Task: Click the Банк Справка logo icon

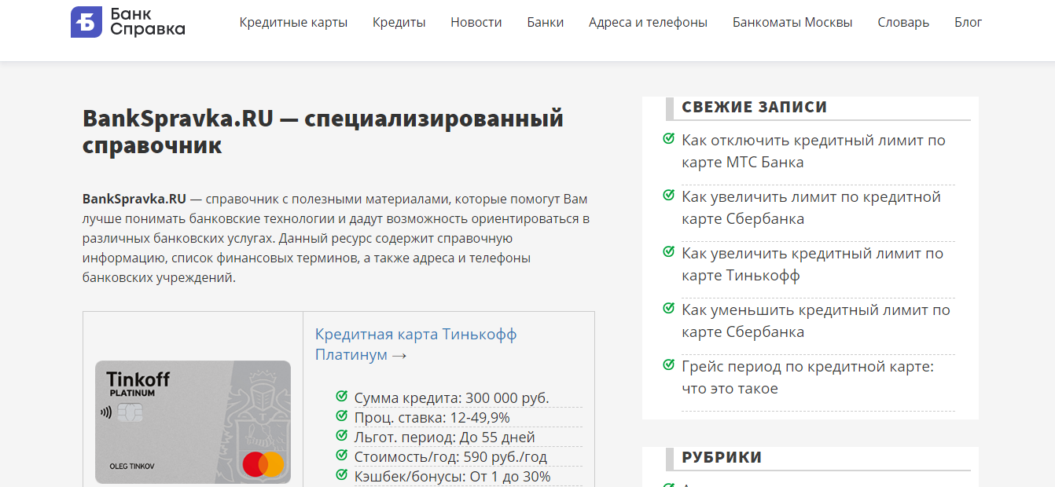Action: 86,22
